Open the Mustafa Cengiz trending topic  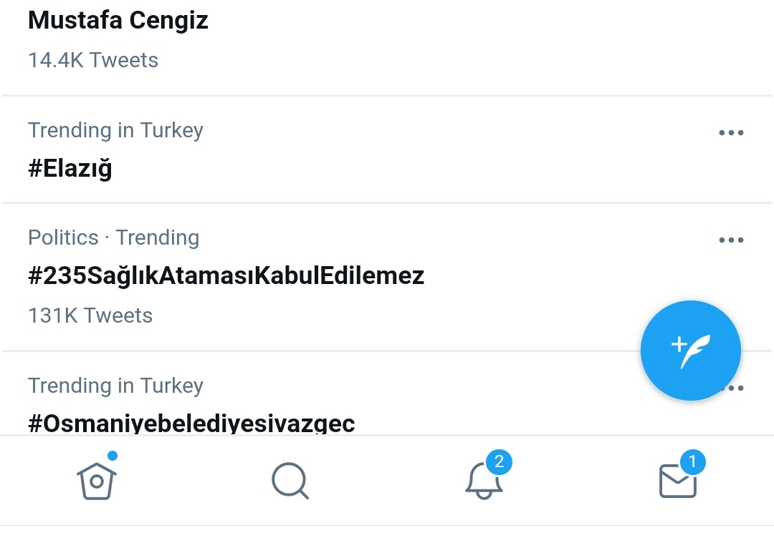(x=118, y=21)
